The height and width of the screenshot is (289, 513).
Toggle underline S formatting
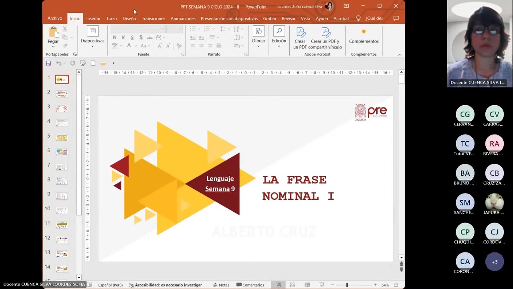pos(132,37)
